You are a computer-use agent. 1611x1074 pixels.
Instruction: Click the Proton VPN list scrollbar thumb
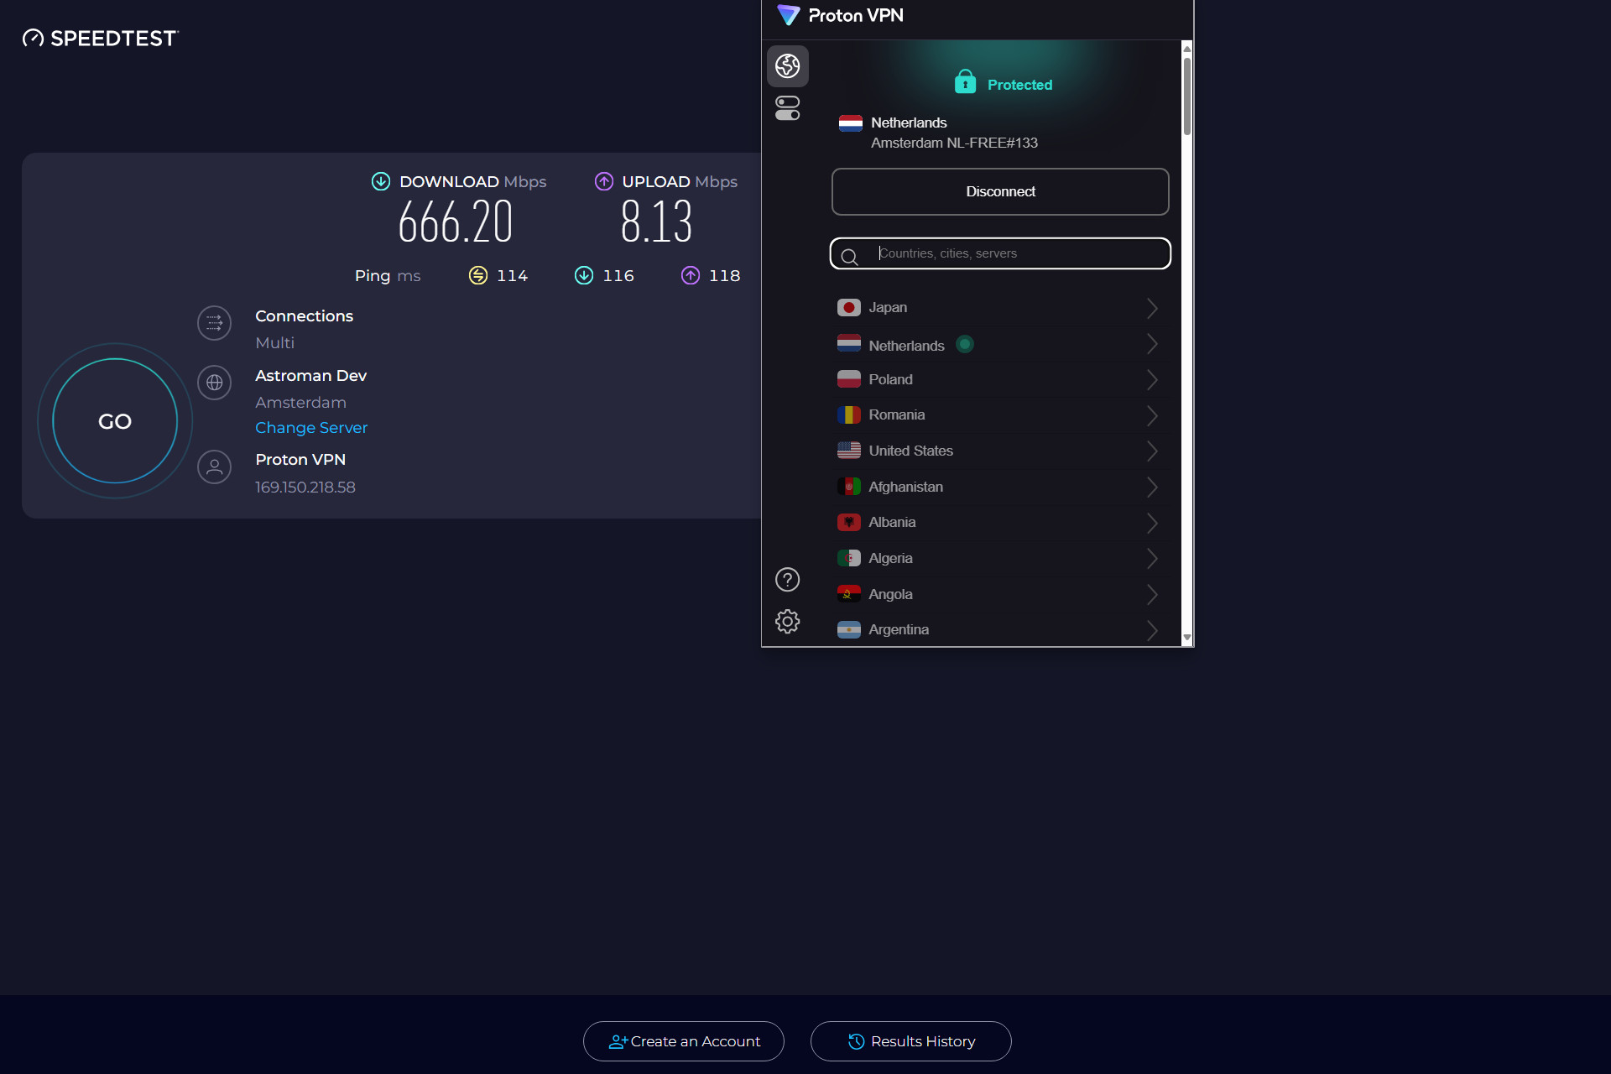(1187, 95)
